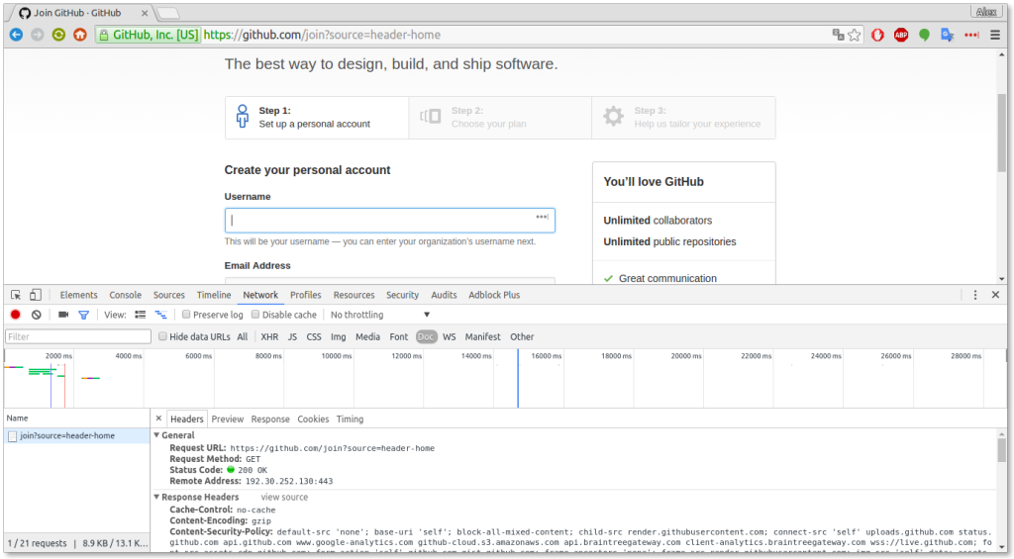
Task: Filter requests by JS
Action: click(x=292, y=336)
